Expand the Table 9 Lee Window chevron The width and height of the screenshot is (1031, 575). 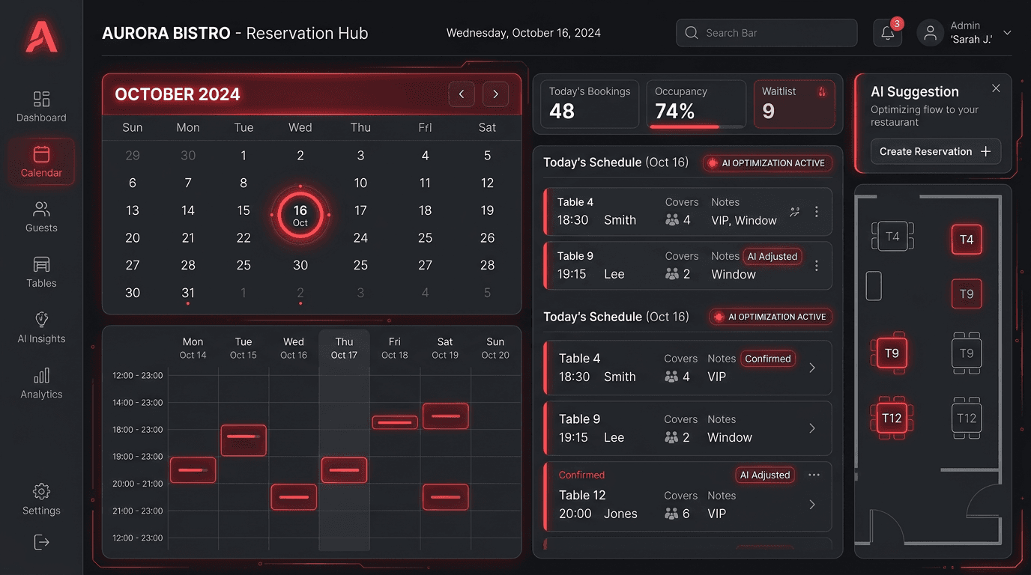pyautogui.click(x=812, y=428)
